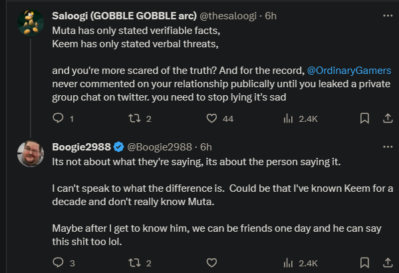View analytics on Boogie2988's tweet

click(289, 262)
